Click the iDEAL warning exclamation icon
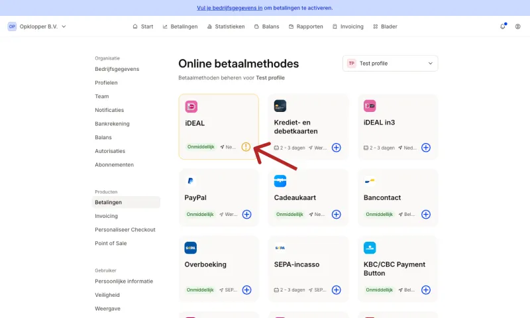530x318 pixels. tap(246, 147)
